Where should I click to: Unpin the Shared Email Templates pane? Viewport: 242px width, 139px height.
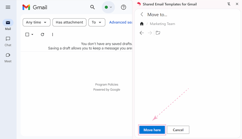tap(229, 4)
